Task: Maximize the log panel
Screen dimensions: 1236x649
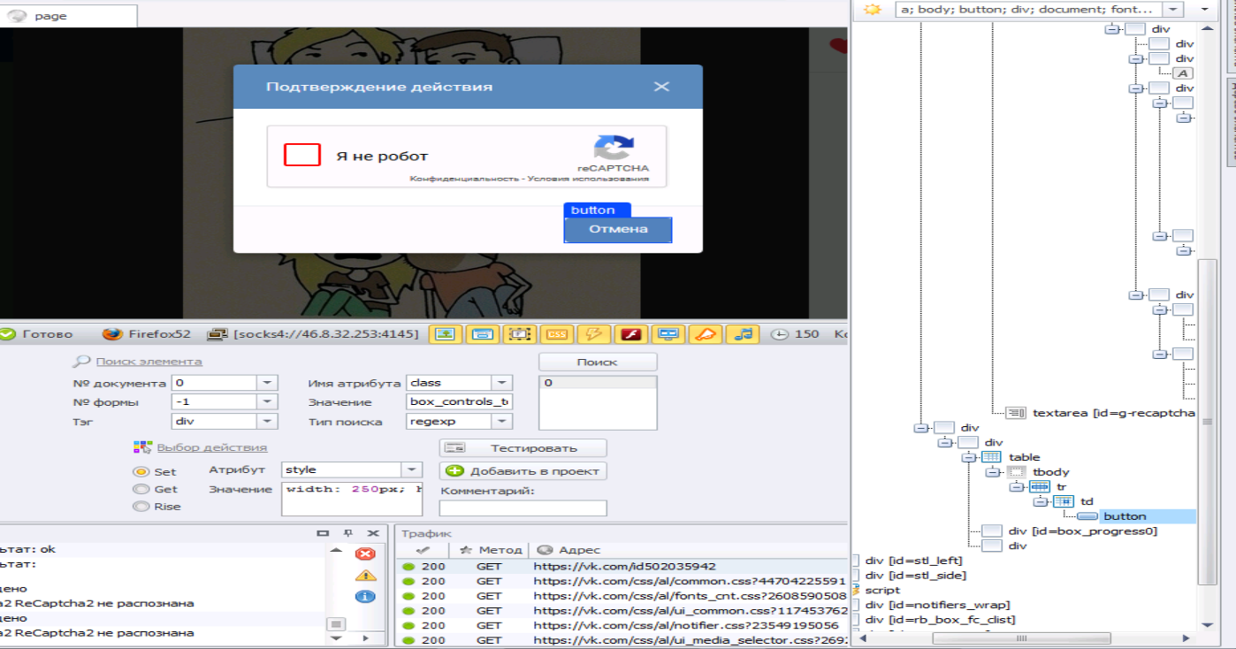Action: [323, 533]
